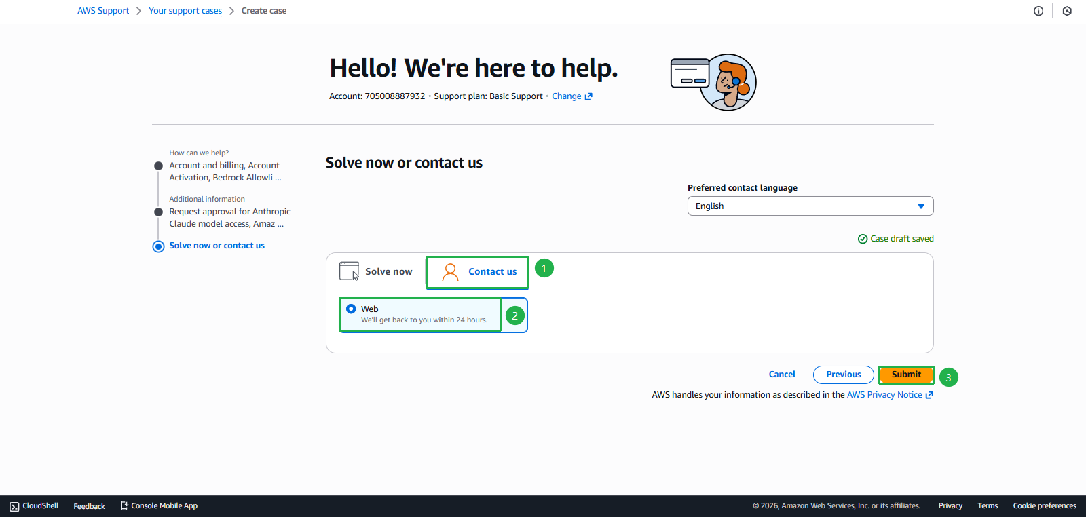Open the Preferred contact language dropdown
1086x517 pixels.
[809, 206]
